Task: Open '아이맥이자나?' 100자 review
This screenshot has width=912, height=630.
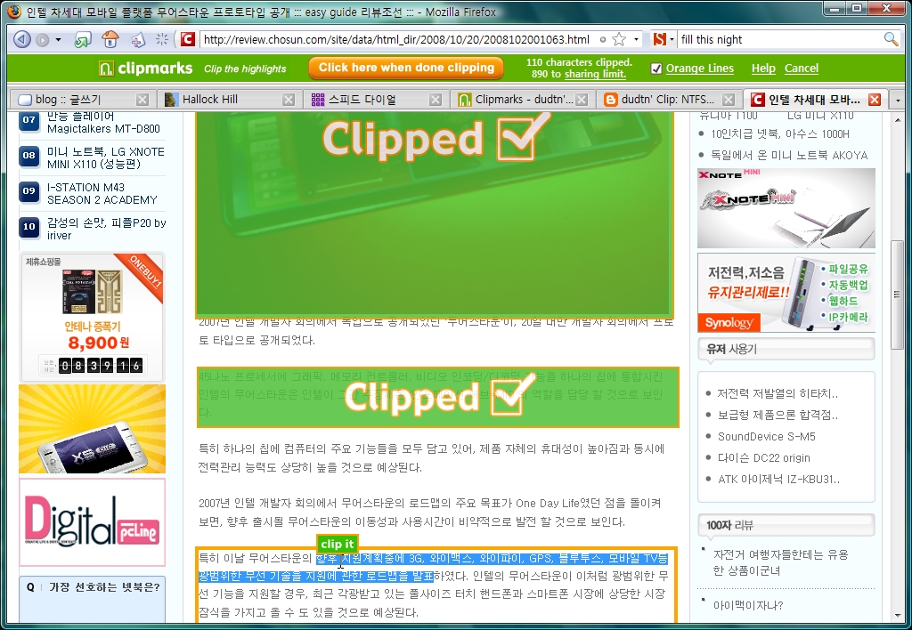Action: tap(748, 606)
